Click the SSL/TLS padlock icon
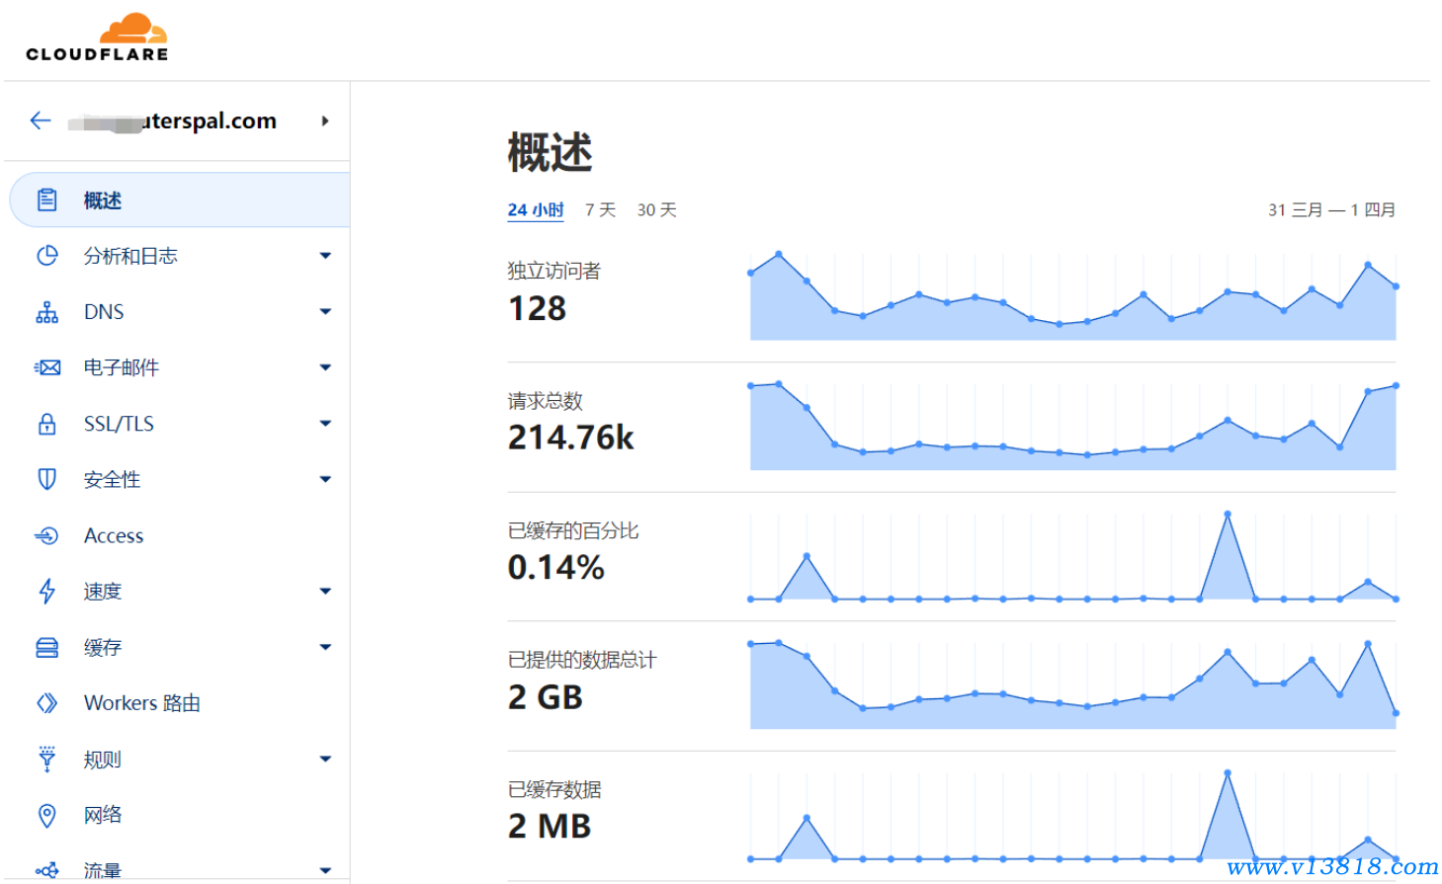Image resolution: width=1442 pixels, height=884 pixels. point(46,424)
